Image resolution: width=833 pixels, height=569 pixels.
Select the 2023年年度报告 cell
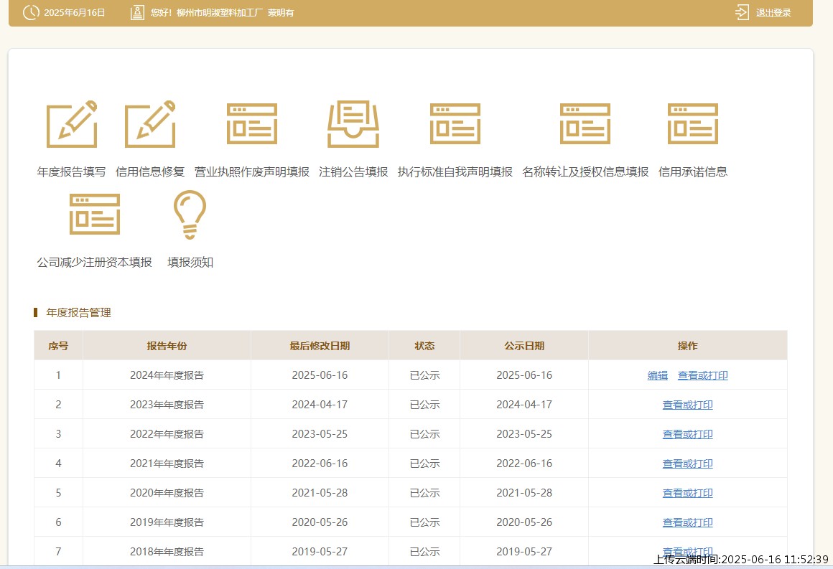[x=167, y=405]
